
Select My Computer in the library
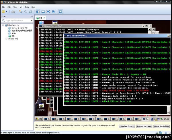tap(14, 25)
